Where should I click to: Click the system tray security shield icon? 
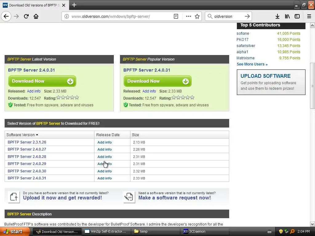281,231
